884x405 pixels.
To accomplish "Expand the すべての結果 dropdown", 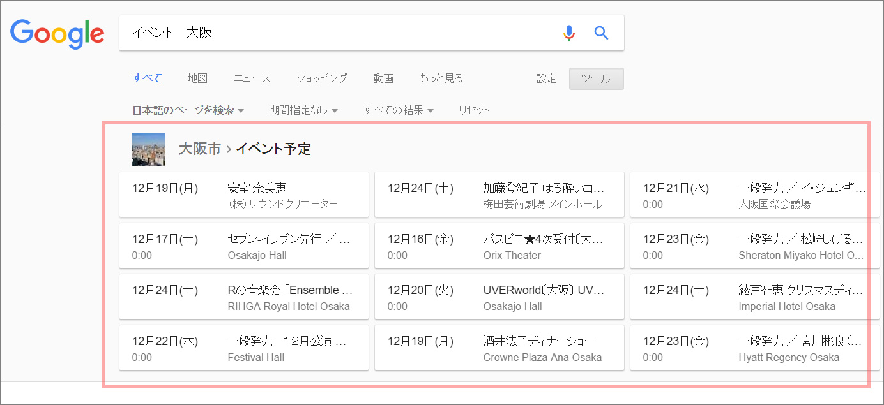I will [x=399, y=110].
